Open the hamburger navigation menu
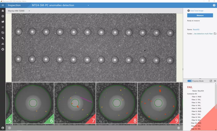 (3, 5)
